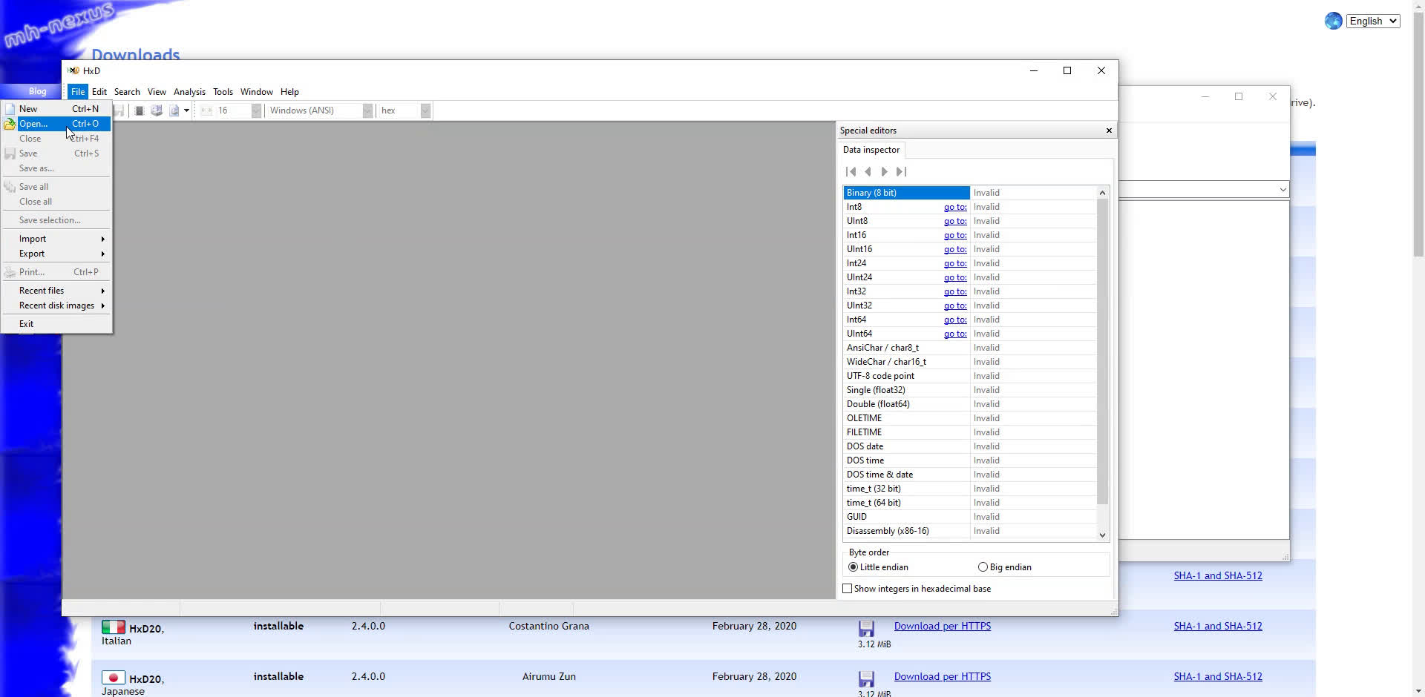Click the Open disk toolbar icon
Viewport: 1425px width, 697px height.
157,110
